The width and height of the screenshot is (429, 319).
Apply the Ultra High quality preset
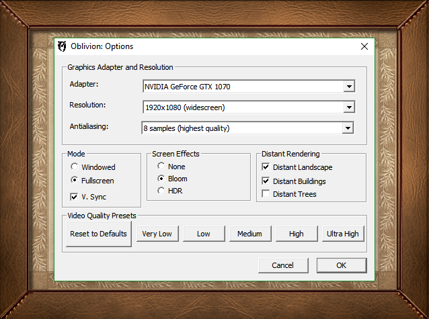tap(343, 234)
